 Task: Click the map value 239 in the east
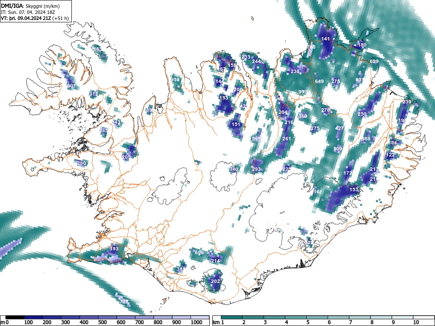click(x=407, y=102)
